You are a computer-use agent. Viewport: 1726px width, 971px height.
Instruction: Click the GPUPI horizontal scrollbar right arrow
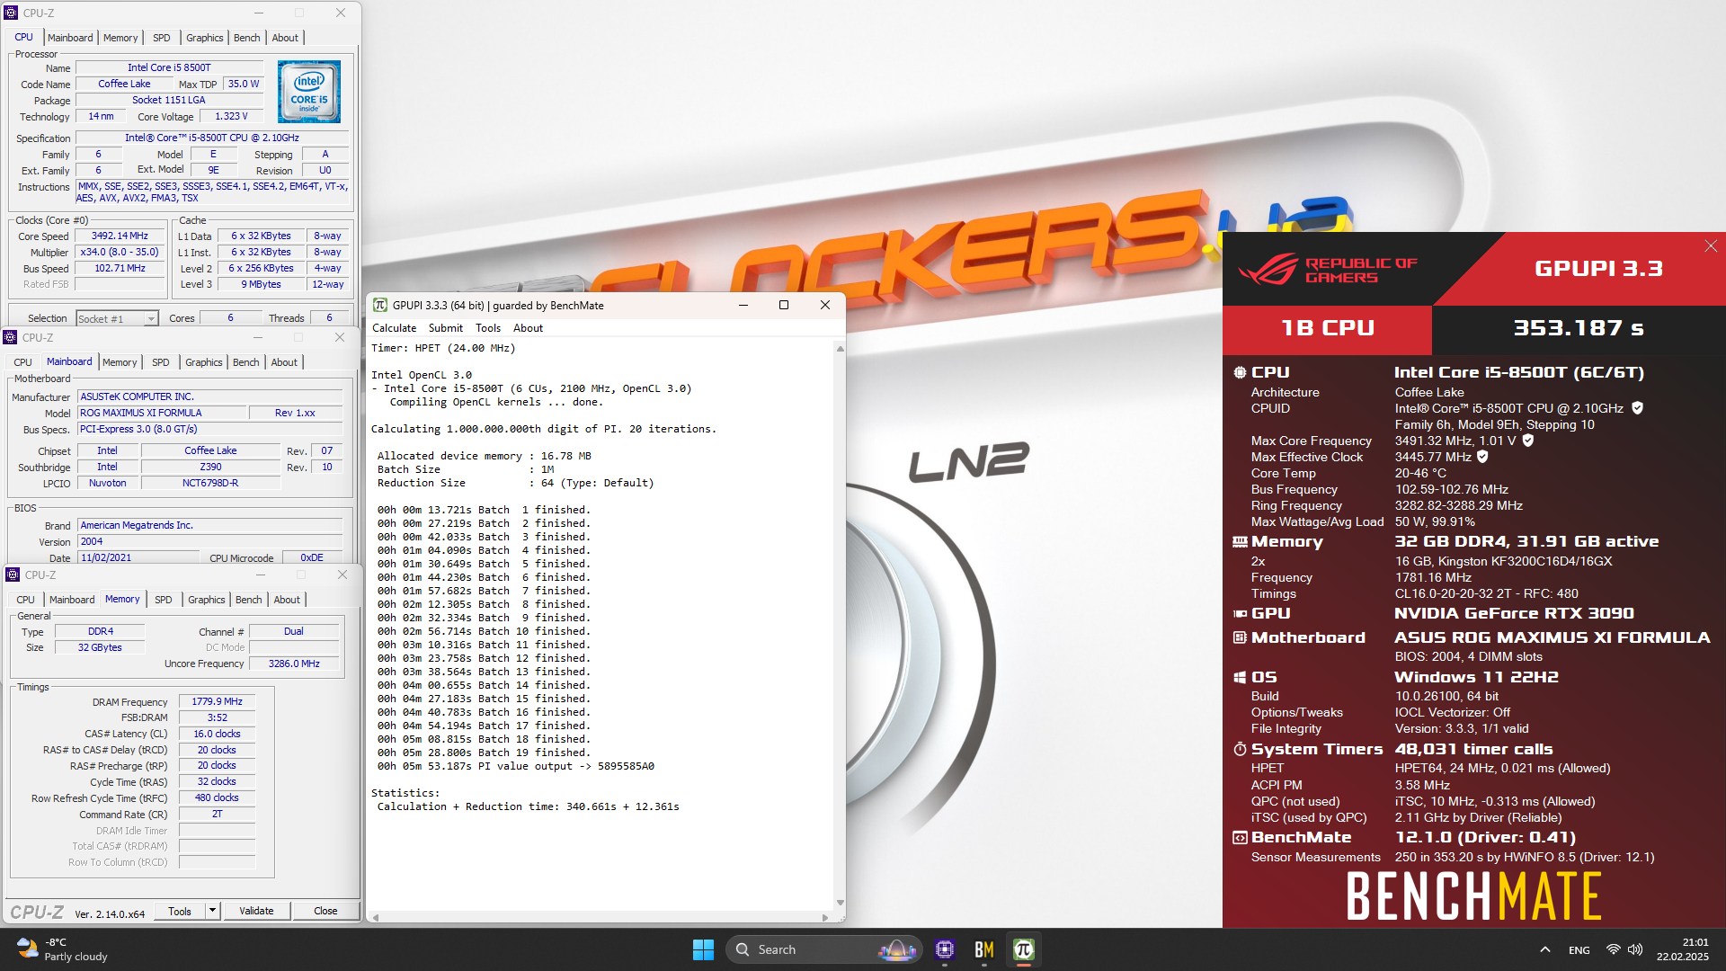coord(825,917)
